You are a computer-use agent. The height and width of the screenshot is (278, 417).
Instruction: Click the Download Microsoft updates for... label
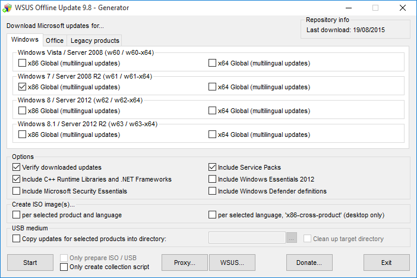(x=55, y=26)
